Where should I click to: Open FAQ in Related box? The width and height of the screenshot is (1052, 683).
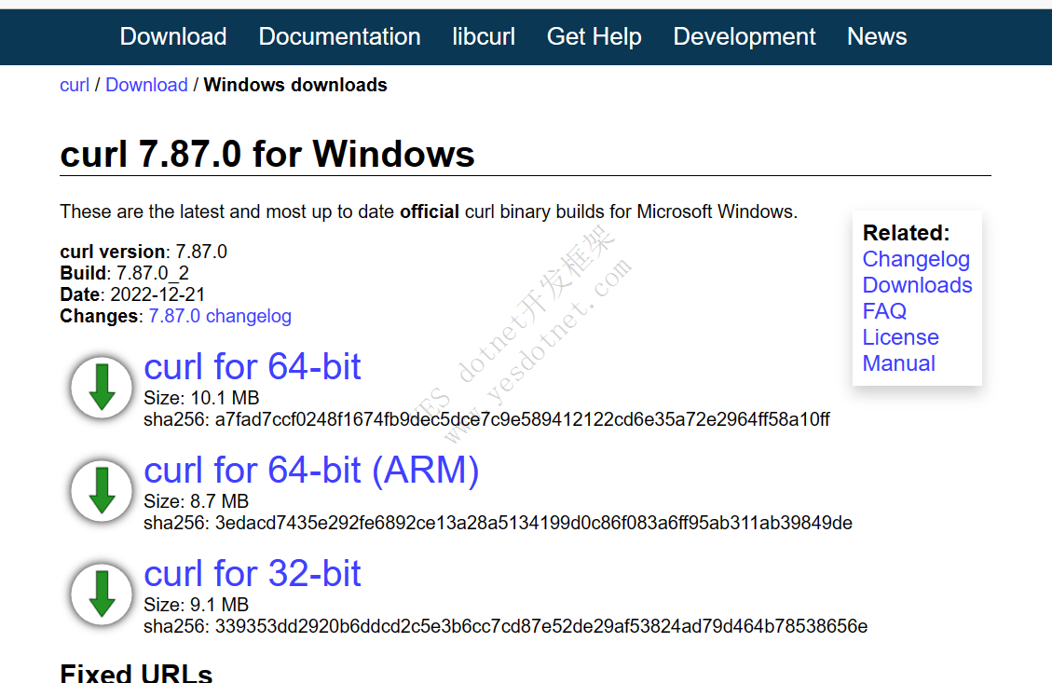point(884,311)
